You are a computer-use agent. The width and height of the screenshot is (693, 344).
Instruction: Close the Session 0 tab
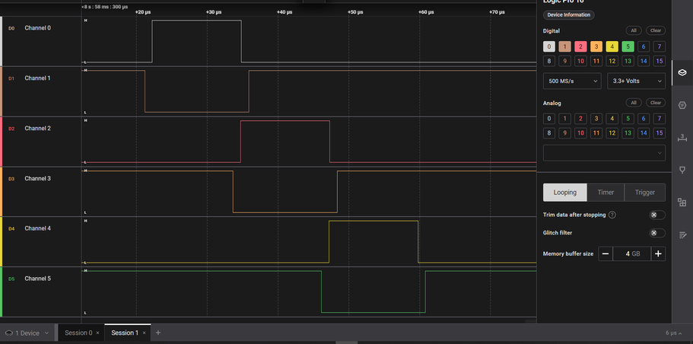(x=97, y=333)
